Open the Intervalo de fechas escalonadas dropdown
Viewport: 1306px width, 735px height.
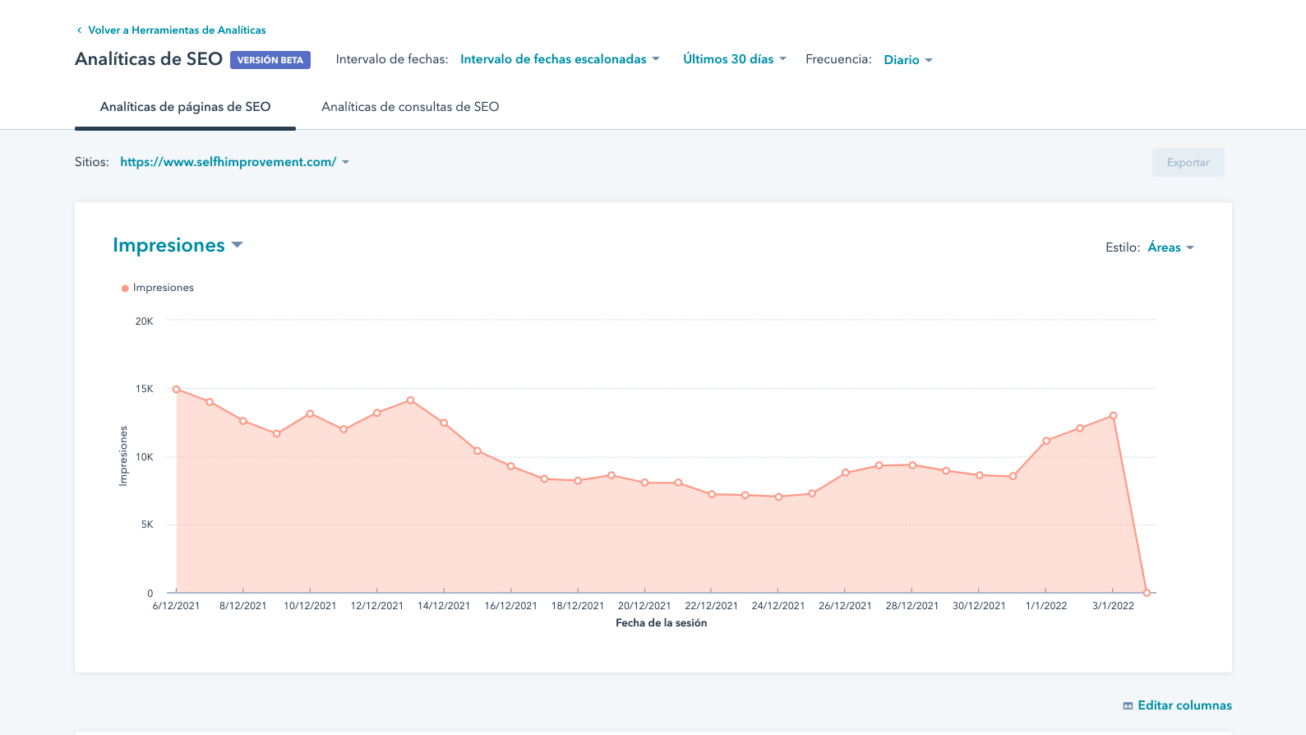559,59
